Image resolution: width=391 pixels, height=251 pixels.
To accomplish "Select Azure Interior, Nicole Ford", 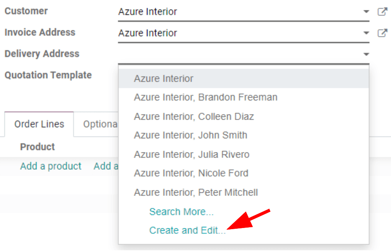I will click(244, 173).
